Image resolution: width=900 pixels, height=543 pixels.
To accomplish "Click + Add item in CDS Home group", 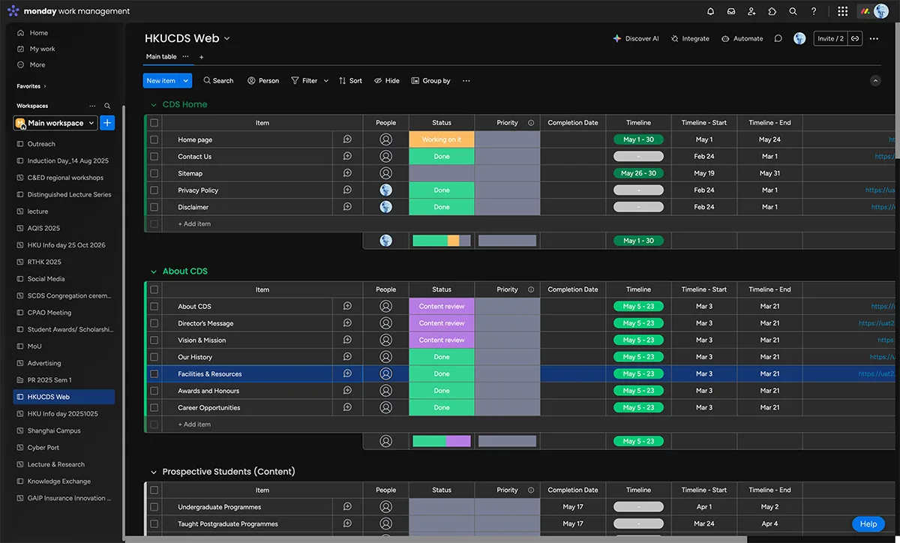I will tap(194, 223).
